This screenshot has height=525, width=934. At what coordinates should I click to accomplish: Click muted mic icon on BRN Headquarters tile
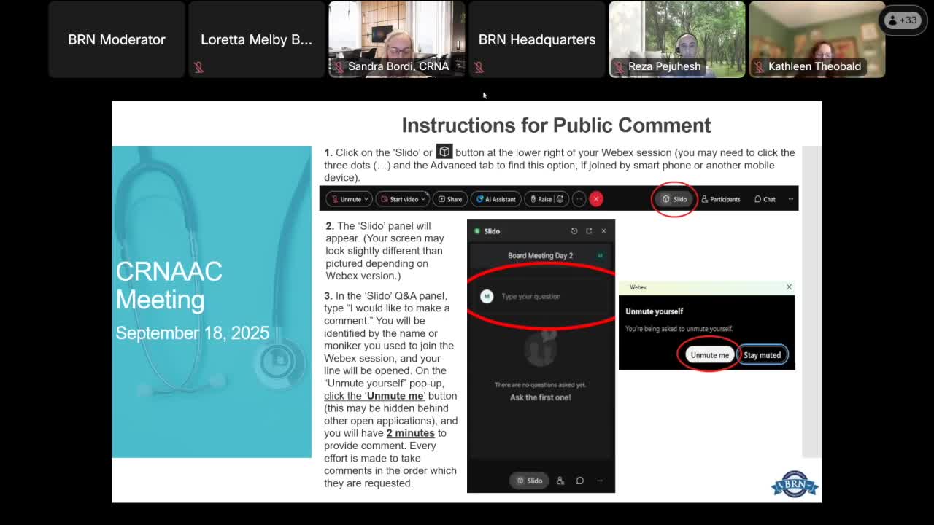click(479, 67)
